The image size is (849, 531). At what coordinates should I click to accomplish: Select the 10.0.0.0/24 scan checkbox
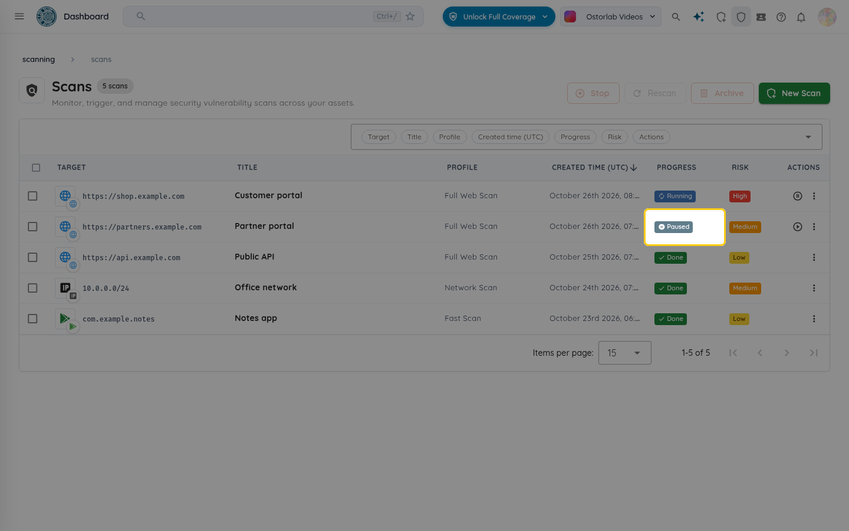tap(32, 288)
